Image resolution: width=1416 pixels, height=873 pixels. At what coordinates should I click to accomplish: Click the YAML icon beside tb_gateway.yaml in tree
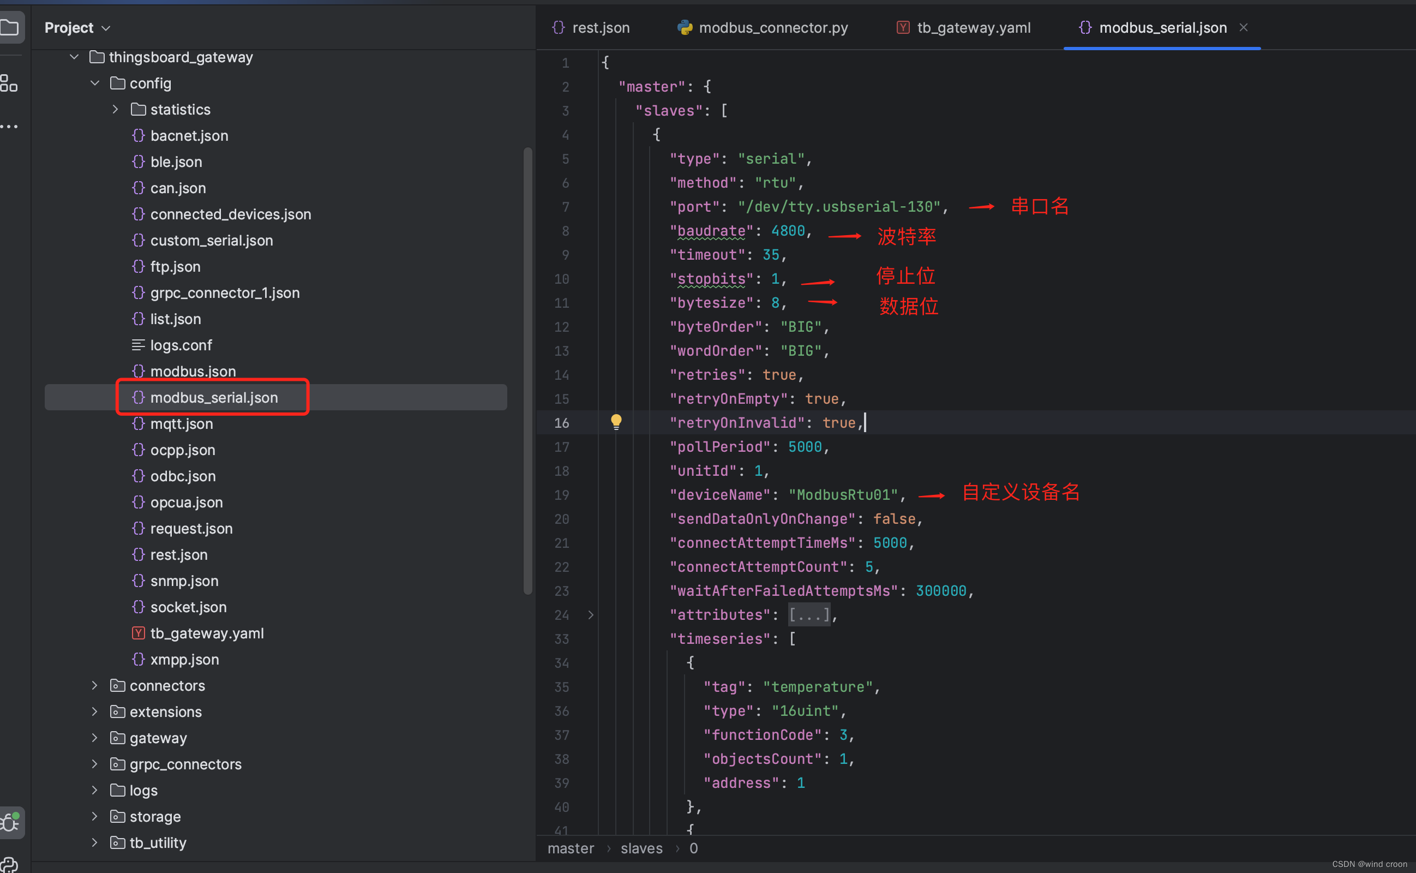click(139, 633)
